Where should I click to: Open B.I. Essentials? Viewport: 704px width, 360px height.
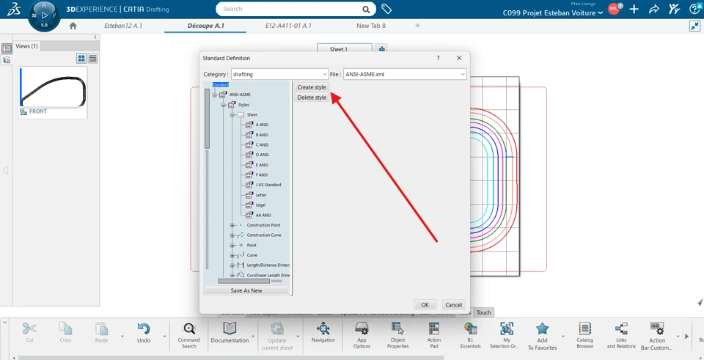click(471, 335)
